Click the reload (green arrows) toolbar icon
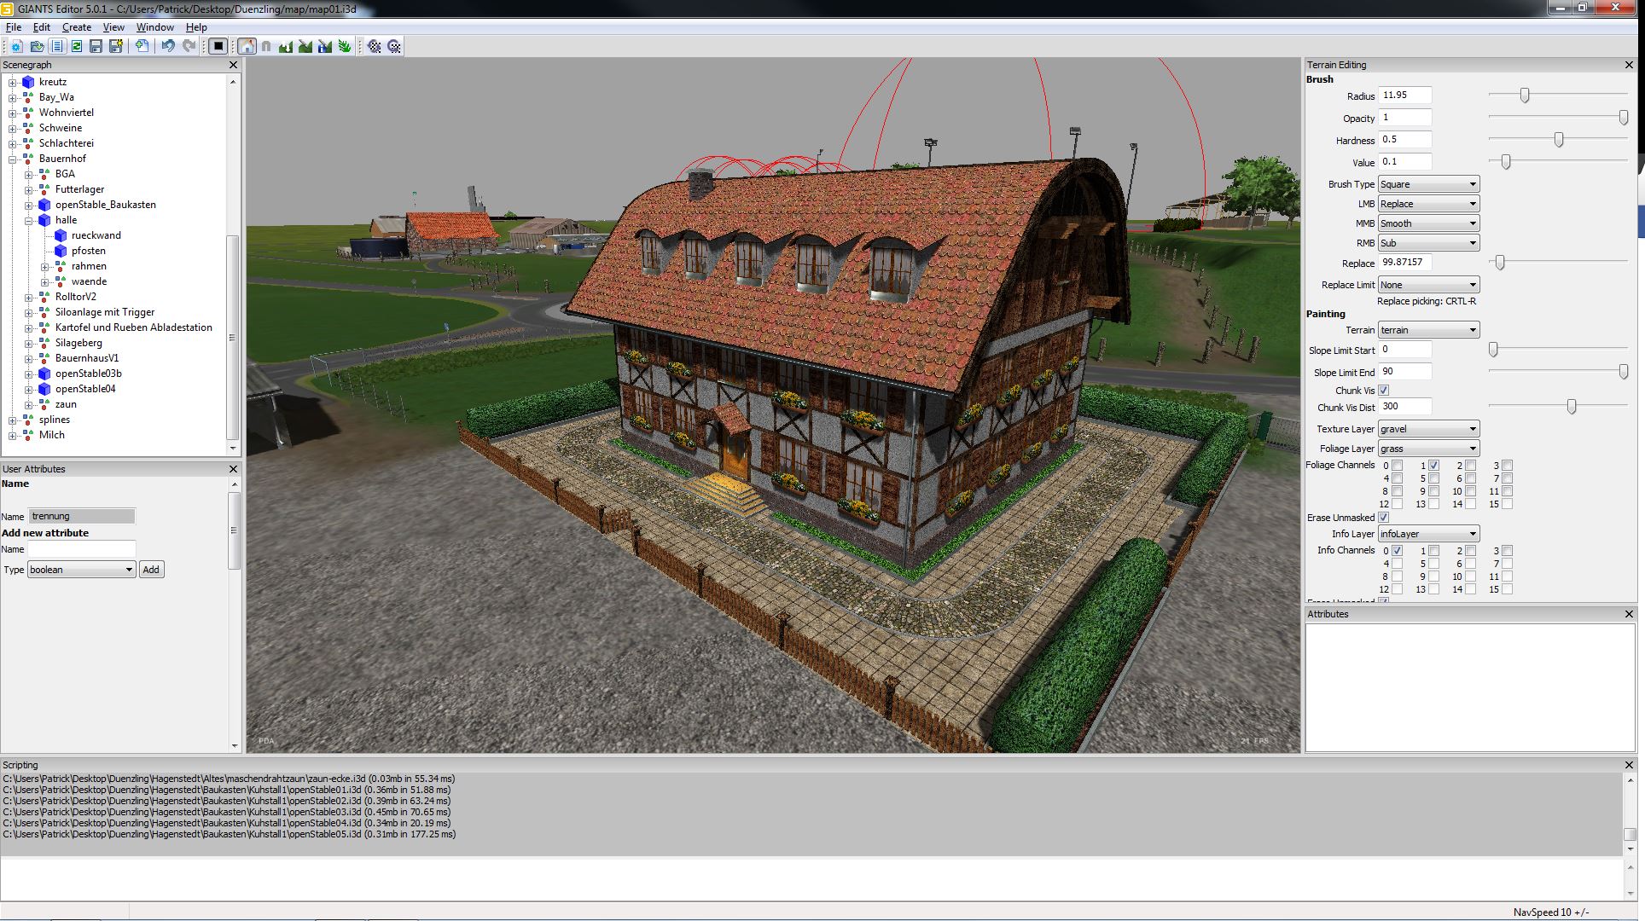 pos(77,46)
